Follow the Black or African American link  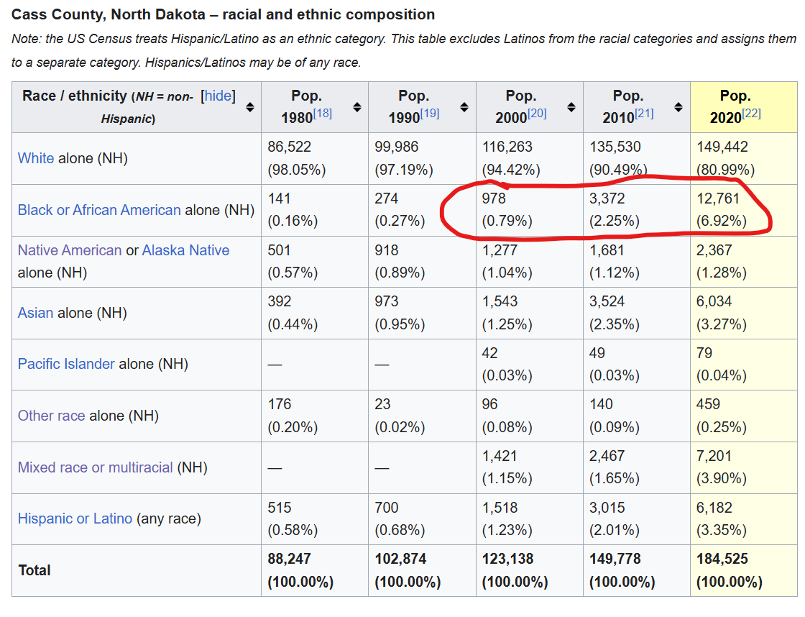pos(99,210)
